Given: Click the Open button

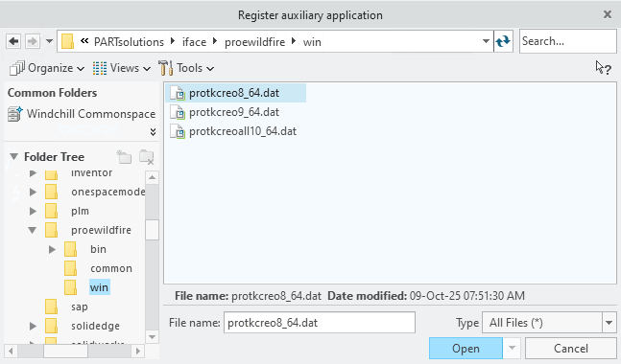Looking at the screenshot, I should [466, 349].
